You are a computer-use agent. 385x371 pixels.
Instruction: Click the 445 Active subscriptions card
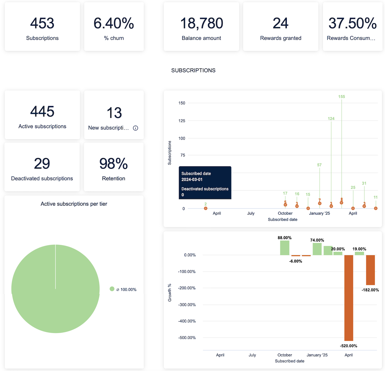[x=42, y=115]
